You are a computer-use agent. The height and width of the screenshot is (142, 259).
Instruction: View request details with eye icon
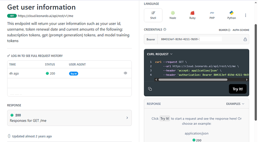tap(125, 73)
